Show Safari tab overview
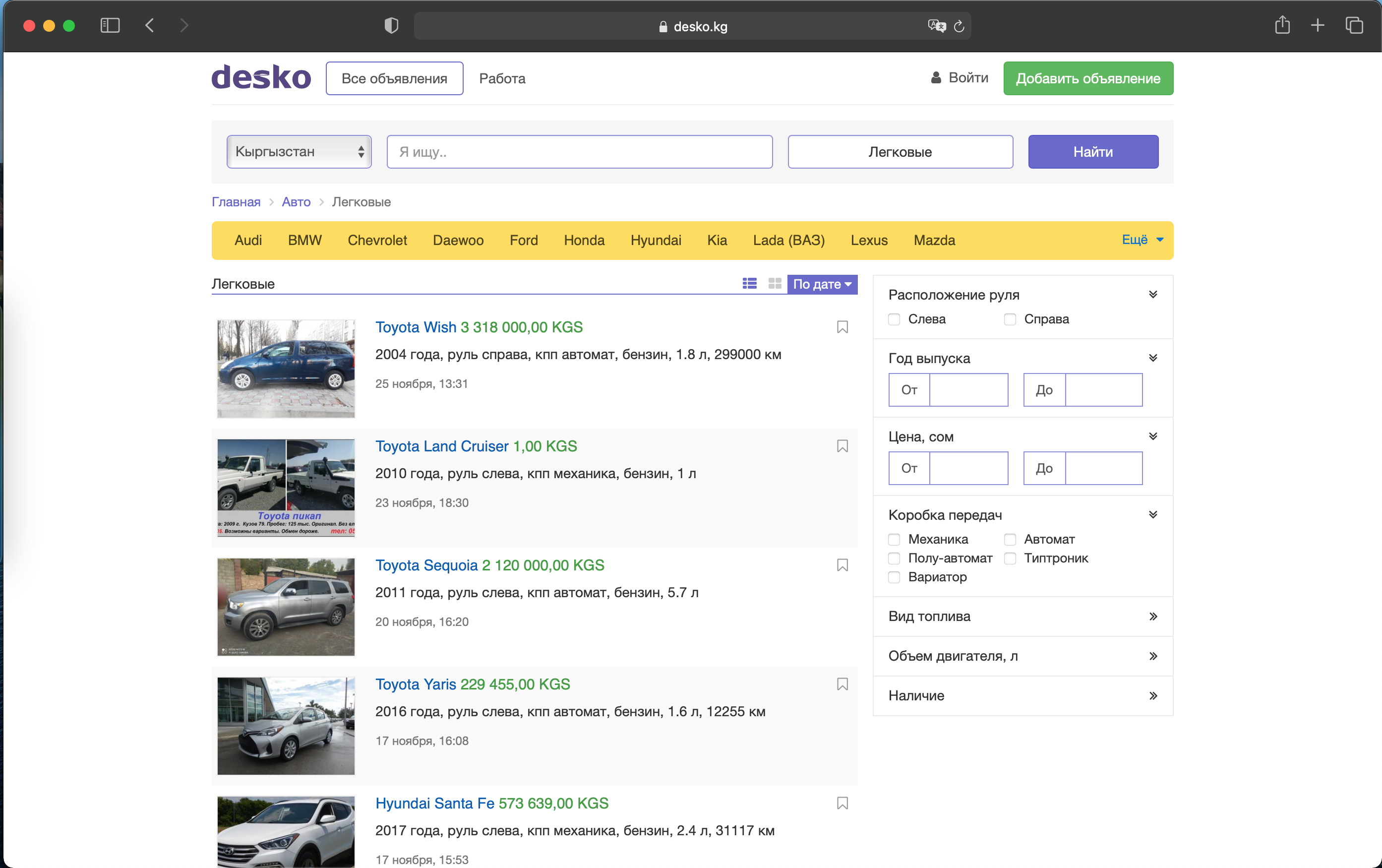 point(1354,25)
